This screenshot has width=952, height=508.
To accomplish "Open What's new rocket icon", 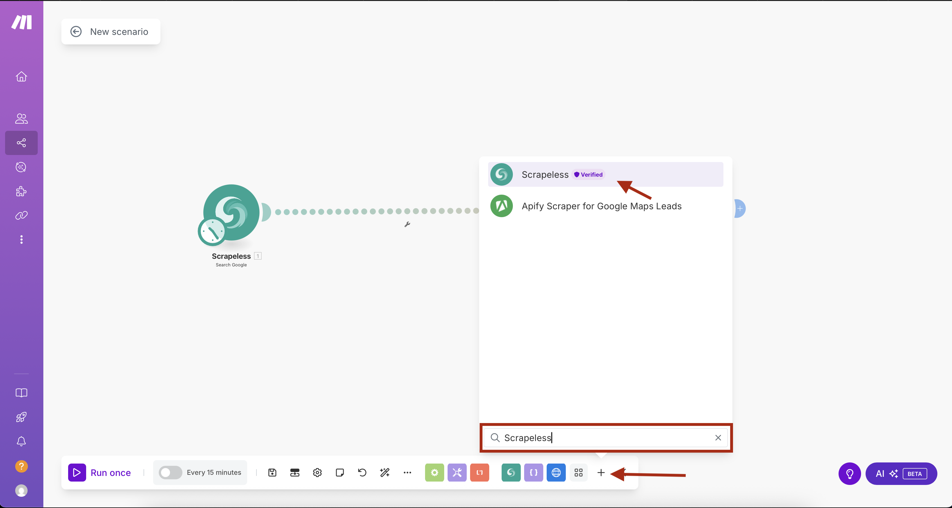I will coord(21,417).
